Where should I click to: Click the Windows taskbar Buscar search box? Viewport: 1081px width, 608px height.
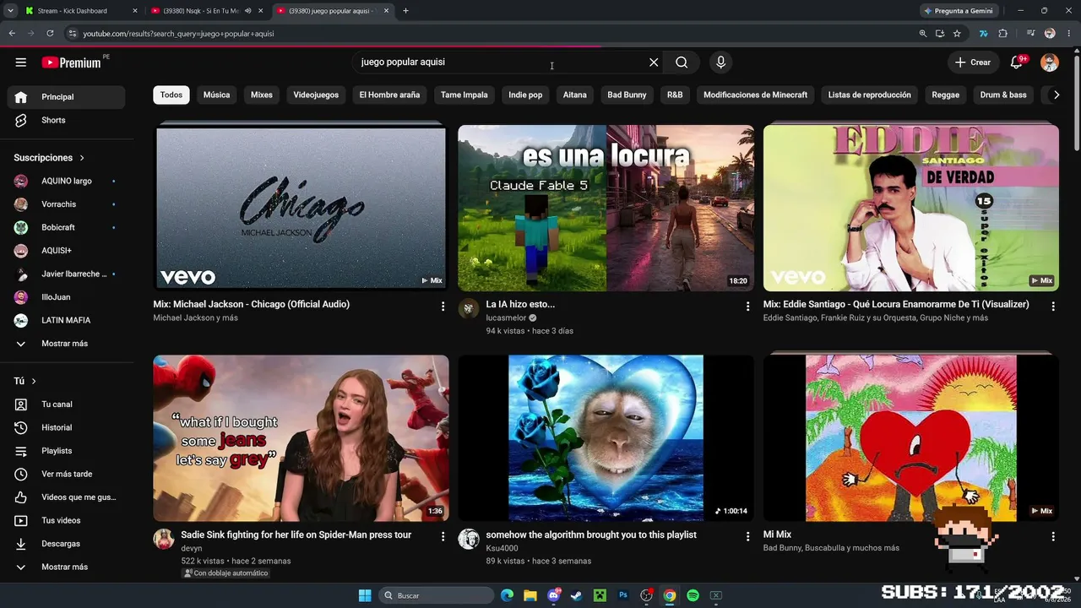coord(436,595)
